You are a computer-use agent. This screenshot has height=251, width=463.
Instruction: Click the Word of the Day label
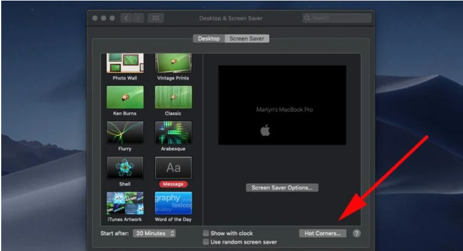(173, 220)
